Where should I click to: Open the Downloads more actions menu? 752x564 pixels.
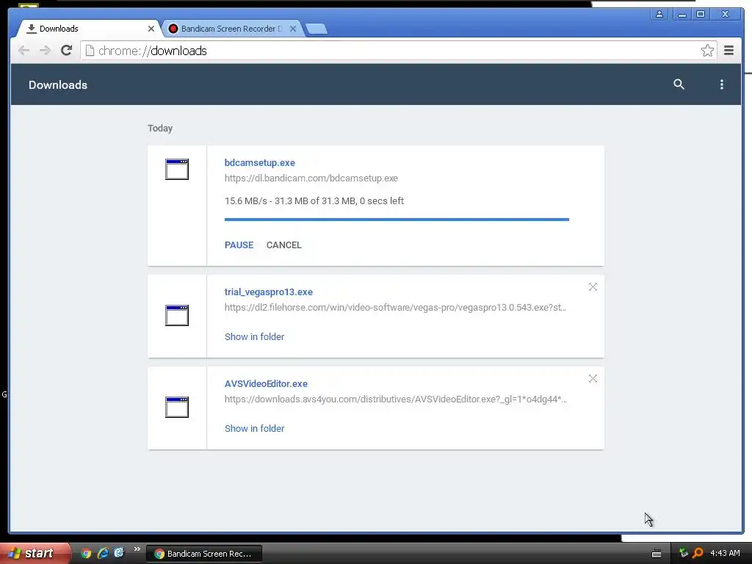pyautogui.click(x=721, y=84)
